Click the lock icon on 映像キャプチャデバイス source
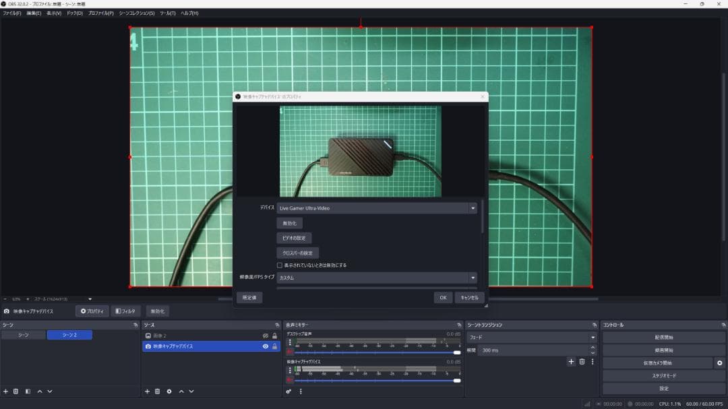 coord(274,346)
